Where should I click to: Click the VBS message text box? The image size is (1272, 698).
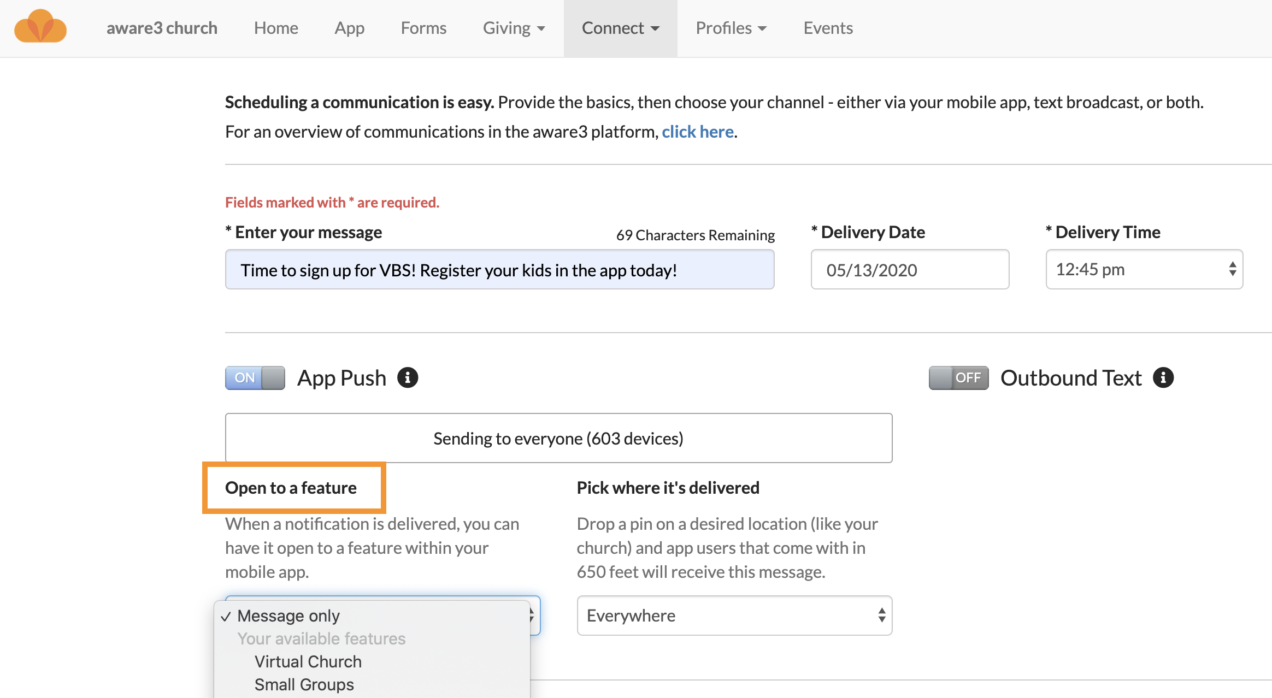tap(499, 269)
